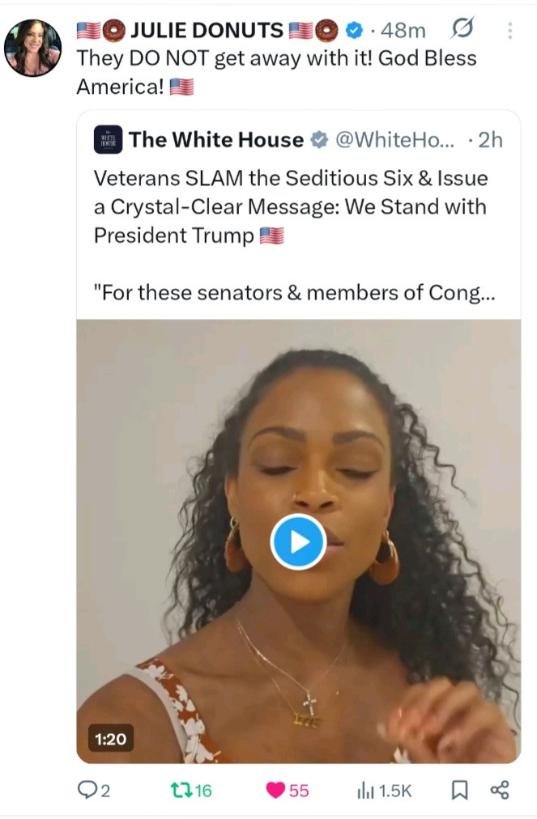Image resolution: width=537 pixels, height=819 pixels.
Task: Open the reply comments icon
Action: pos(87,790)
